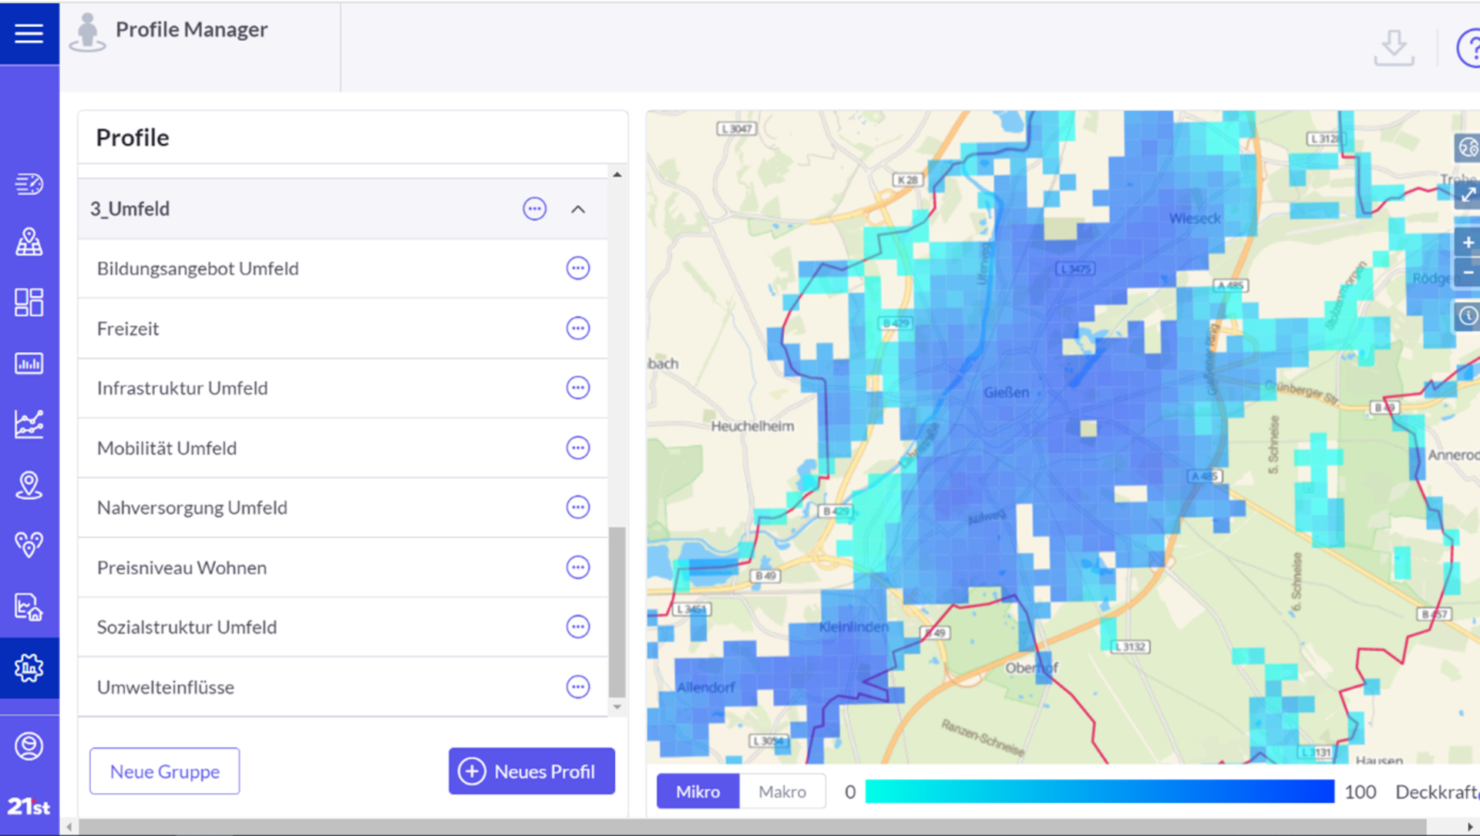Select the Mobilität Umfeld profile
The height and width of the screenshot is (836, 1480).
pos(167,448)
